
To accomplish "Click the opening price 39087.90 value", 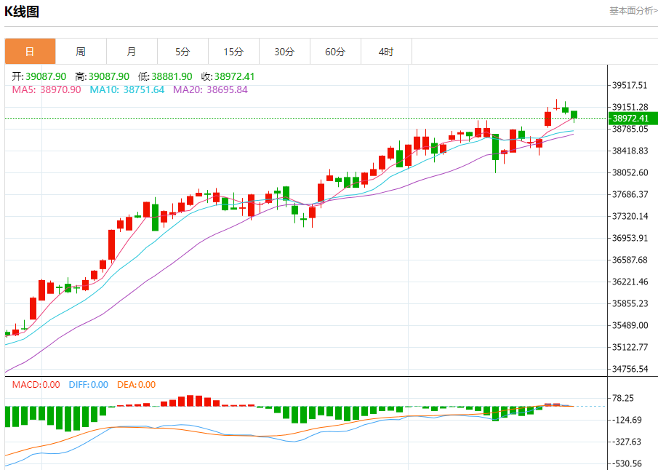I will point(46,76).
